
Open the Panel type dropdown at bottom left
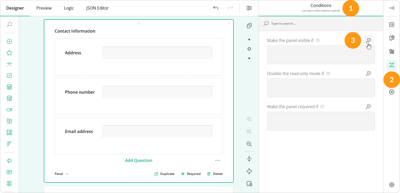[61, 174]
